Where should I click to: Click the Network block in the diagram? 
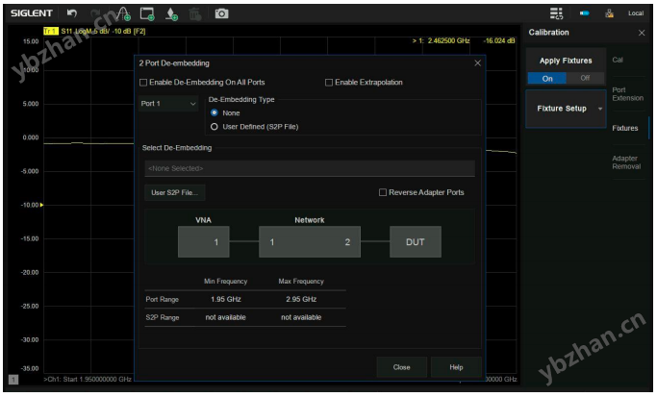click(310, 241)
